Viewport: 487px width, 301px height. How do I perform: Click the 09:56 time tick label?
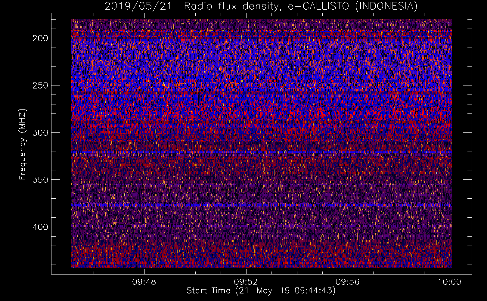348,282
